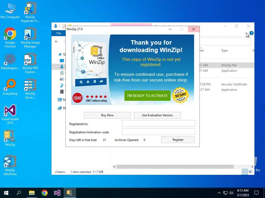Open the File tab in Explorer

(59, 33)
